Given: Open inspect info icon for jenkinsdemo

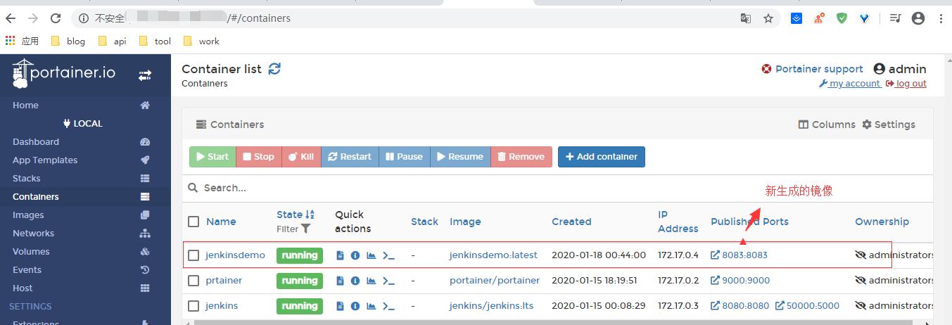Looking at the screenshot, I should (x=355, y=255).
